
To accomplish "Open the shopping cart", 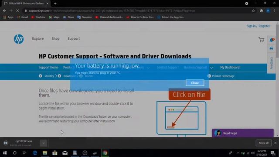I will [x=261, y=40].
